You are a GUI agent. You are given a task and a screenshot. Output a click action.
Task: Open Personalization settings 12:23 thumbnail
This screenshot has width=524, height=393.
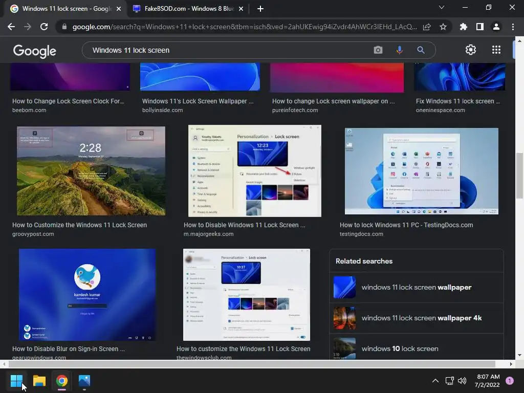point(255,171)
